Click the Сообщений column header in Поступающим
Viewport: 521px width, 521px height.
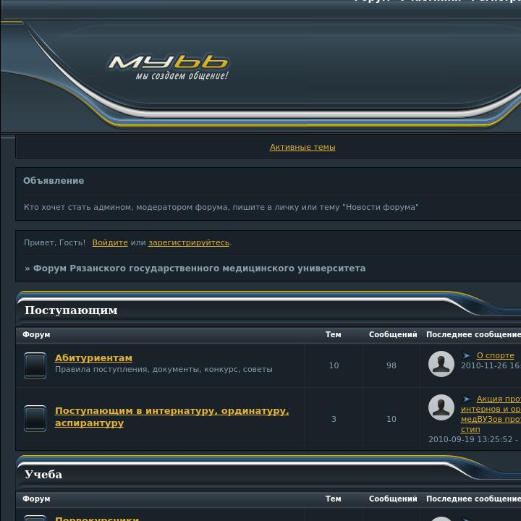(x=393, y=334)
